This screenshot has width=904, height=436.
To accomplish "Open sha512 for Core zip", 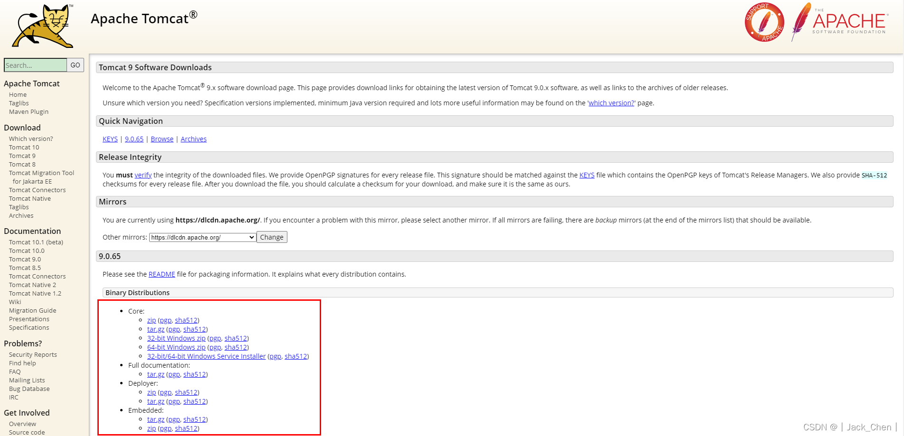I will (186, 320).
